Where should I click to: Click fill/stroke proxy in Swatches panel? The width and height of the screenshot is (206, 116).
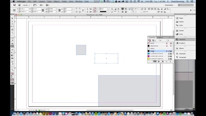pyautogui.click(x=149, y=40)
